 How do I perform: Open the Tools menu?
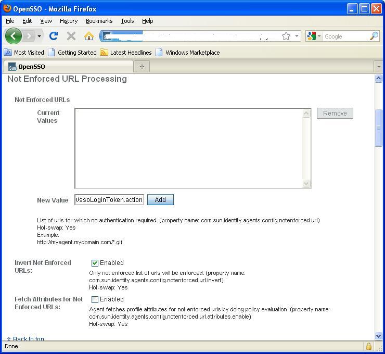127,21
